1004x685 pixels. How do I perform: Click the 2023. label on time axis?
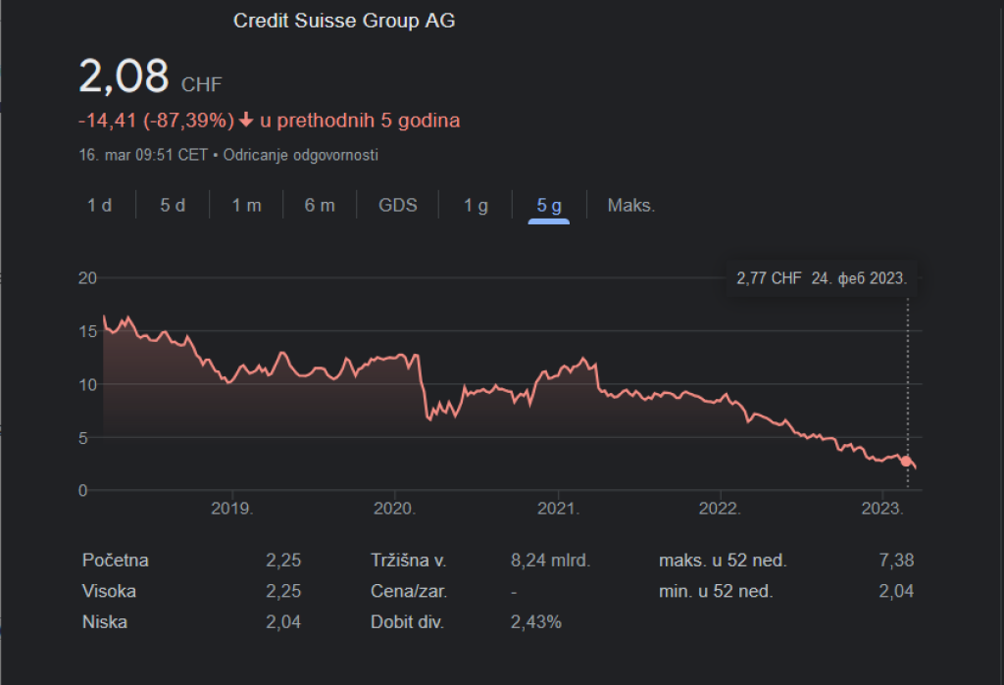[x=882, y=509]
